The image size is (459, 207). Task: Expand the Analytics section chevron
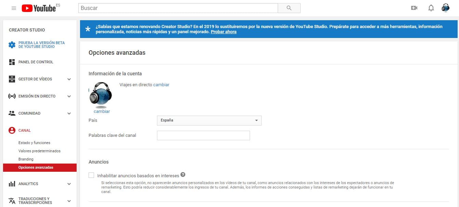click(x=69, y=184)
